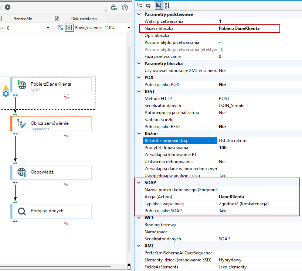The image size is (302, 271).
Task: Sort properties alphabetically with the A-Z button
Action: coord(167,6)
